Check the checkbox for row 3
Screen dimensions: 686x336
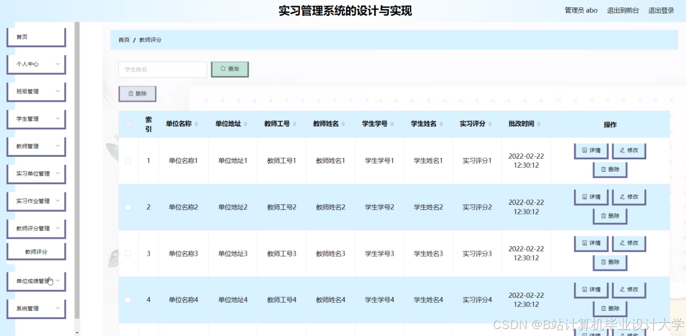click(128, 253)
